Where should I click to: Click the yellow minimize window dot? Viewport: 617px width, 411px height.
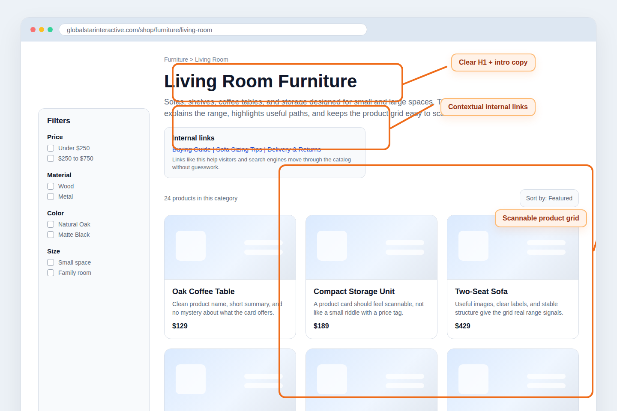[x=42, y=30]
